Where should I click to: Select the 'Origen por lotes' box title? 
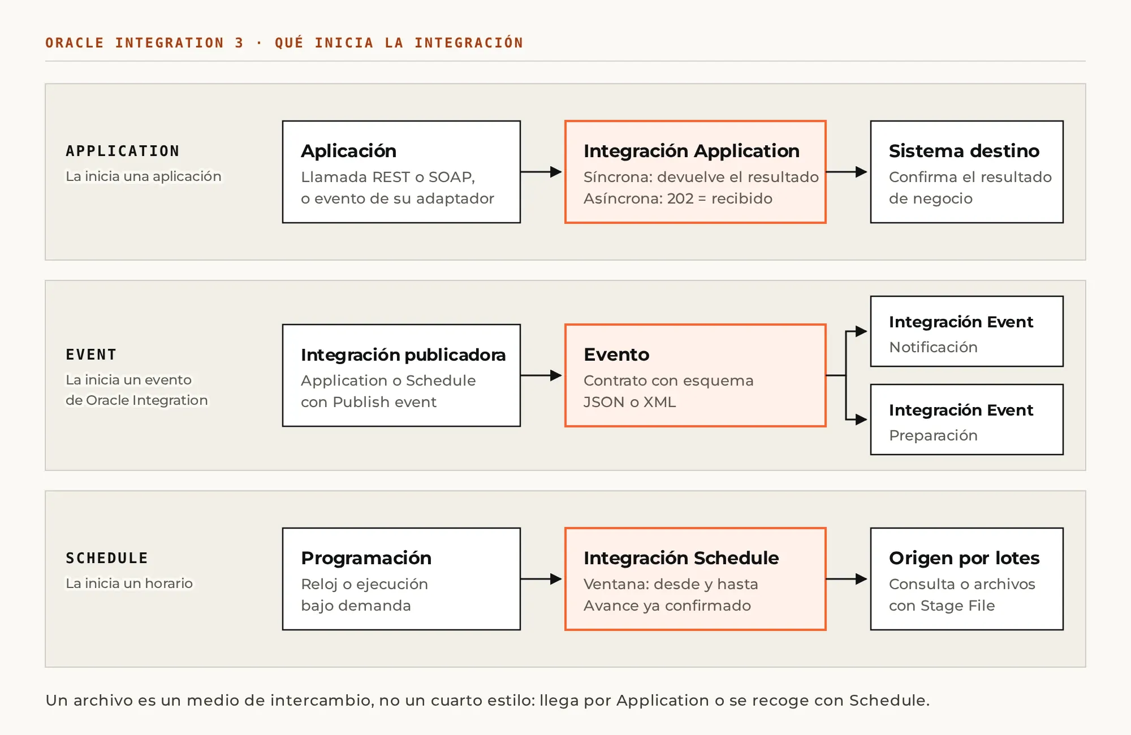click(x=964, y=558)
